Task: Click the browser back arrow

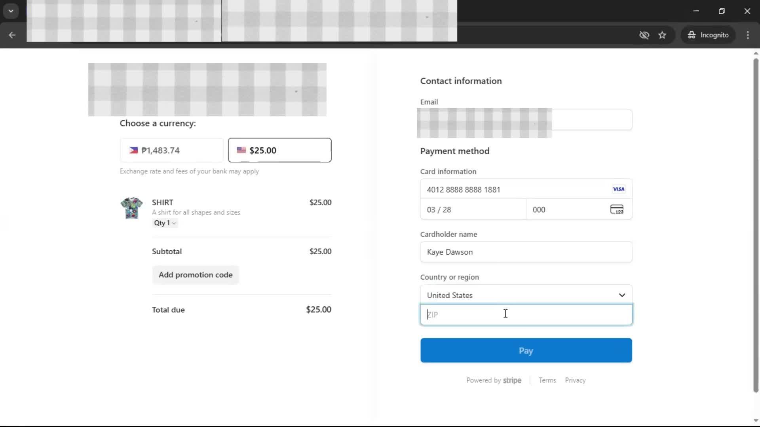Action: pos(12,35)
